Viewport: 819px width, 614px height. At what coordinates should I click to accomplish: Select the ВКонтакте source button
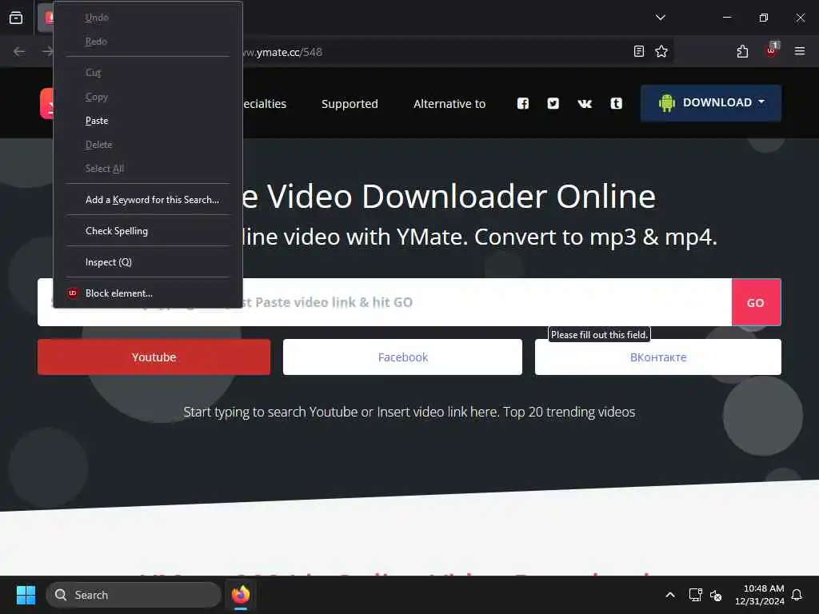(x=658, y=357)
